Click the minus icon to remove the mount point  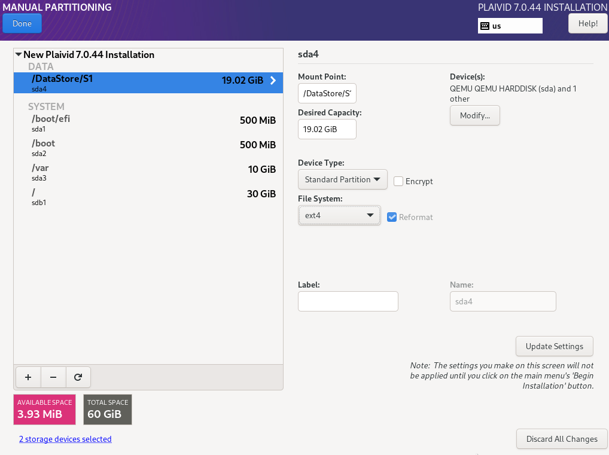click(53, 377)
